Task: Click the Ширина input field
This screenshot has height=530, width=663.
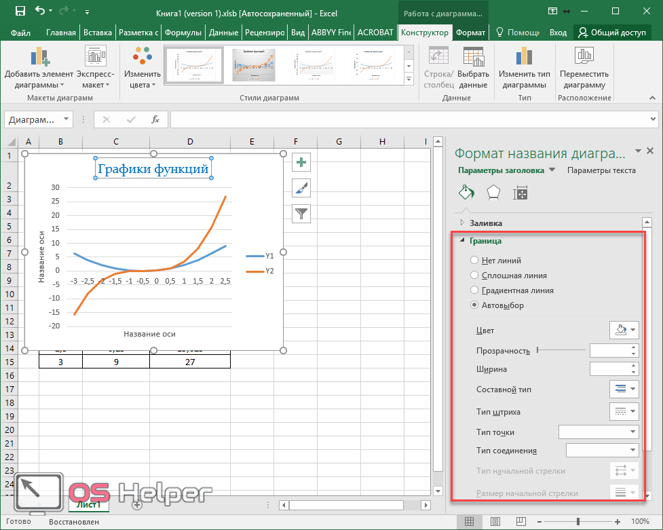Action: 610,369
